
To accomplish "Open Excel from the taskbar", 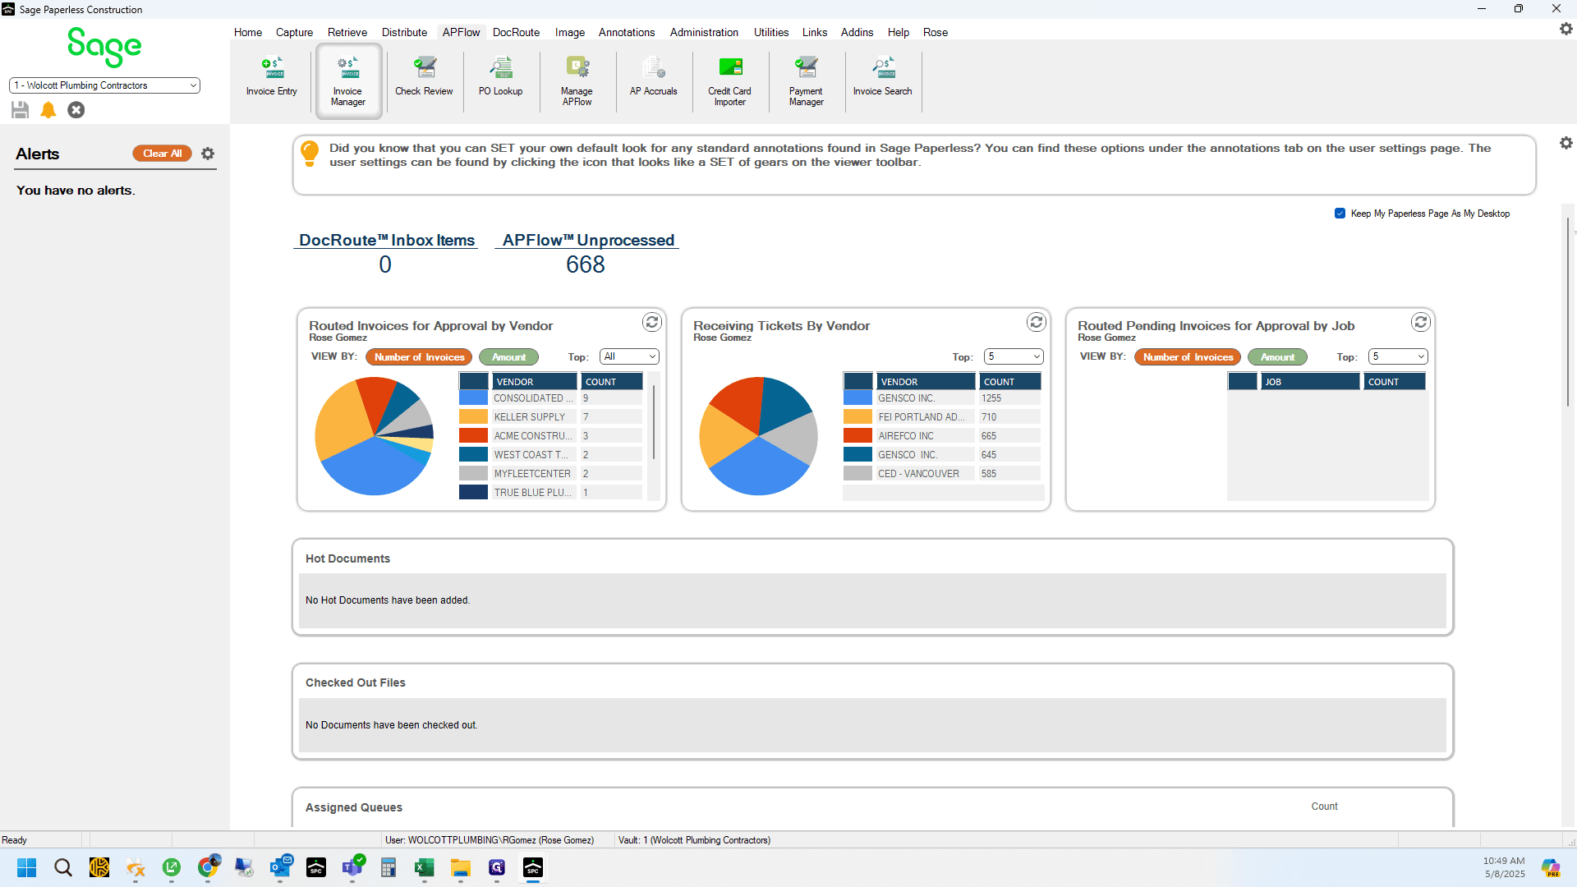I will point(425,868).
